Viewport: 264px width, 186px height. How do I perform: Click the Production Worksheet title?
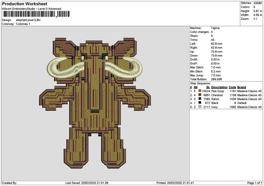pyautogui.click(x=25, y=4)
